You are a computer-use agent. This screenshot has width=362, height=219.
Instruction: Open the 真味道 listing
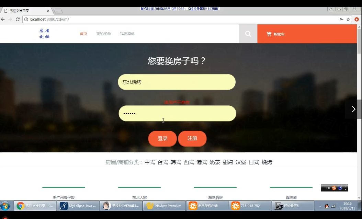291,197
